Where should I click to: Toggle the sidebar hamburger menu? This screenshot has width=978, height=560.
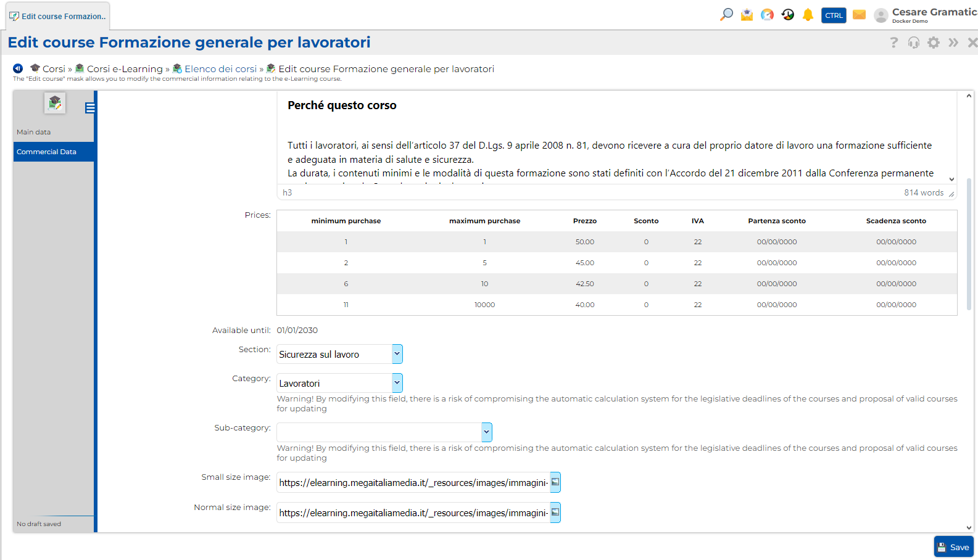pos(90,109)
